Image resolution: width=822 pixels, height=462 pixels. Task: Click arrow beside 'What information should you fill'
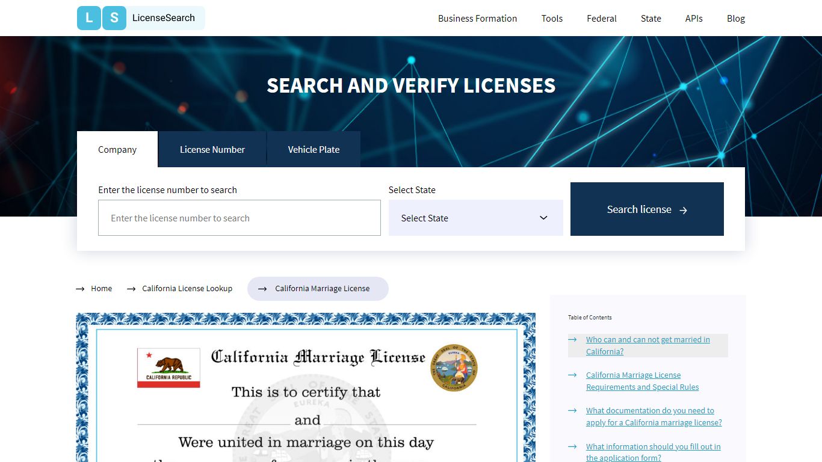[x=572, y=447]
